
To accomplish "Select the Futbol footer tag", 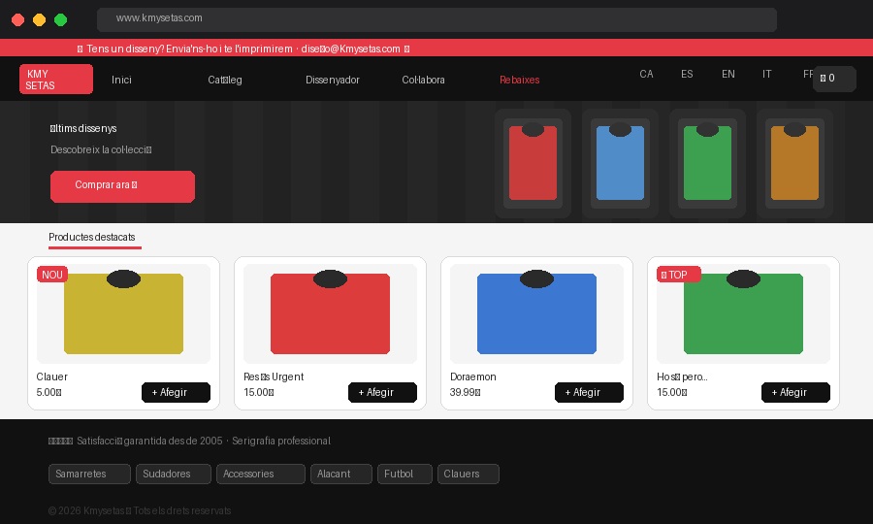I will (404, 474).
